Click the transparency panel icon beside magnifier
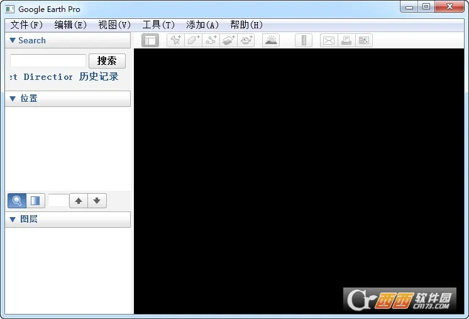 (36, 201)
